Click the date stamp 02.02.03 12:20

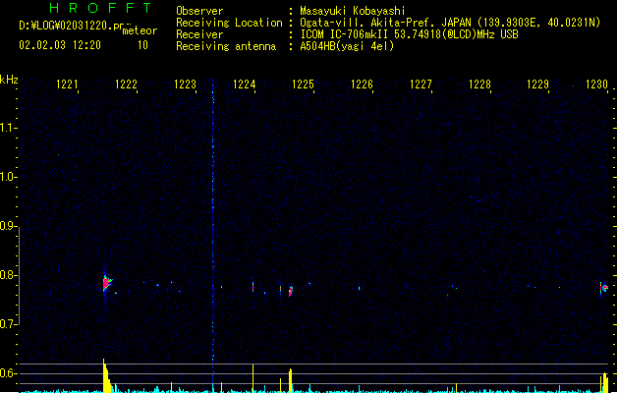click(x=60, y=45)
